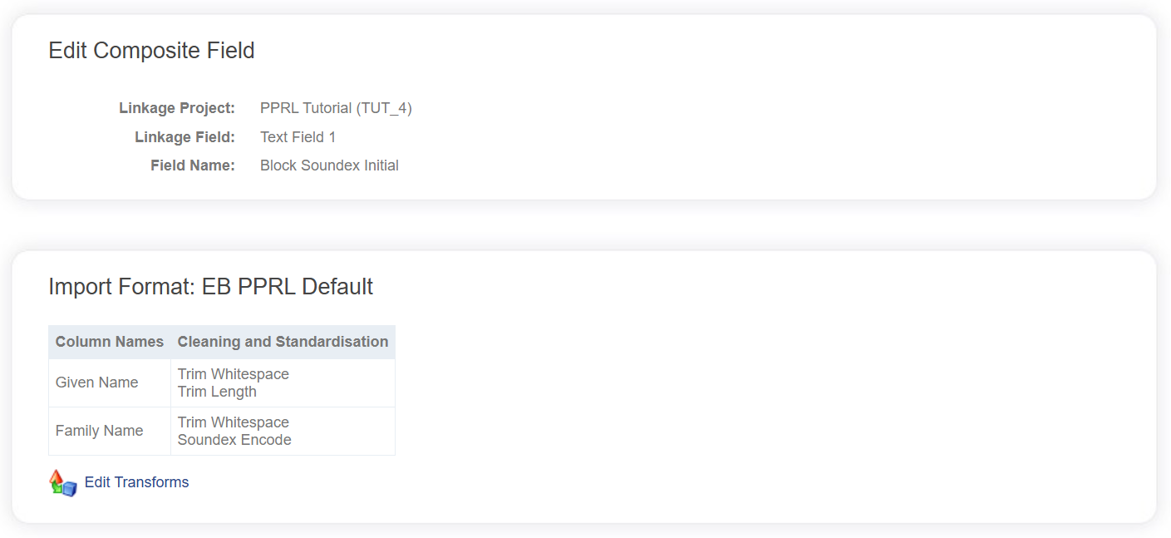Select the Block Soundex Initial value
Screen dimensions: 1171x538
(329, 165)
